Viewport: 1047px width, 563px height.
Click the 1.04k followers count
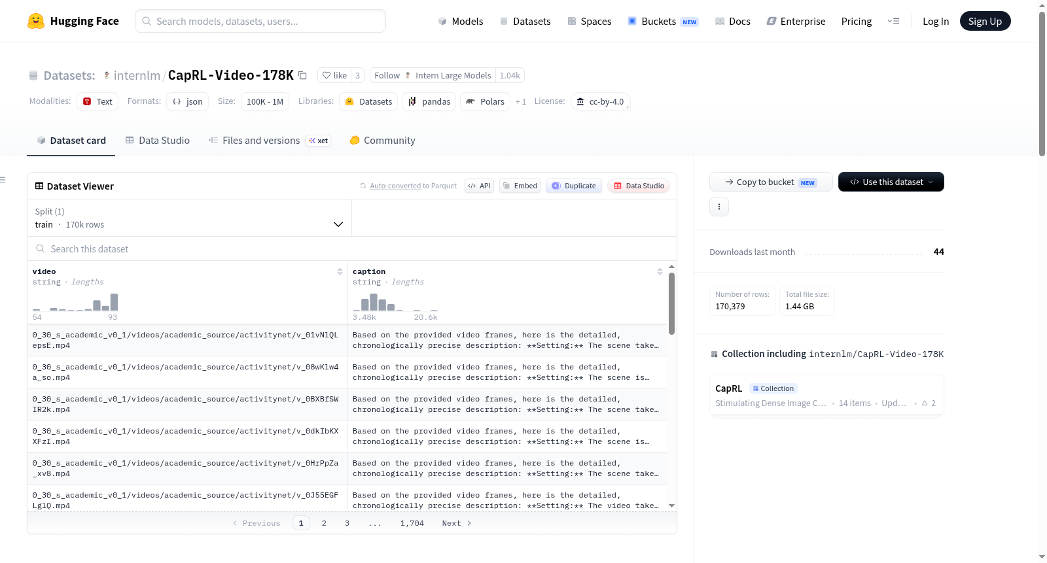[x=510, y=75]
